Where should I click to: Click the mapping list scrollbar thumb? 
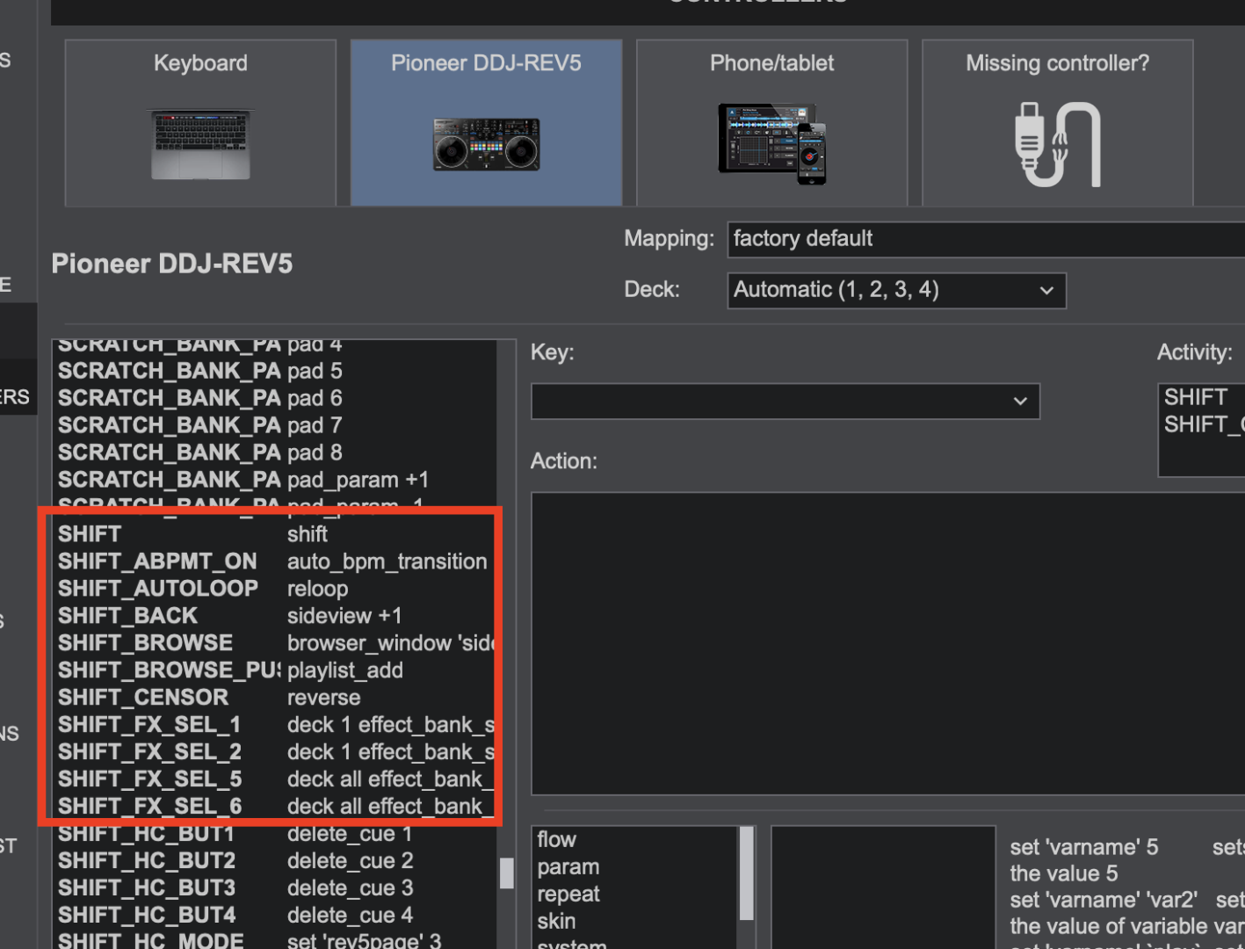coord(507,873)
